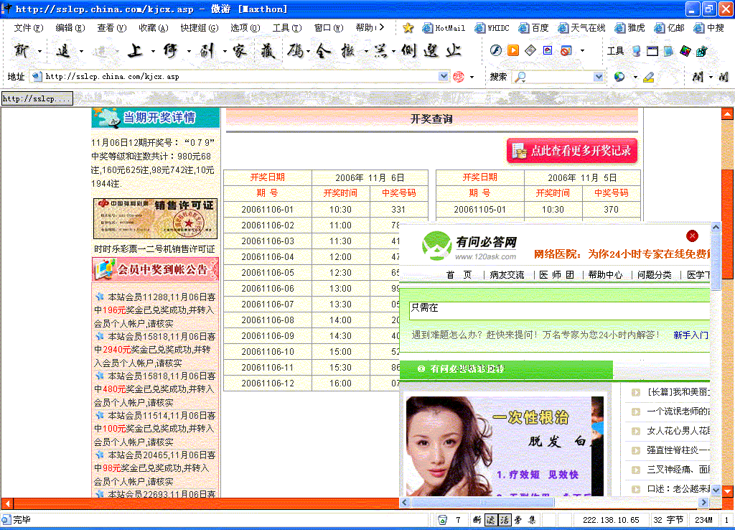Click the 新 (new tab) calligraphy toolbar icon
735x530 pixels.
click(22, 51)
